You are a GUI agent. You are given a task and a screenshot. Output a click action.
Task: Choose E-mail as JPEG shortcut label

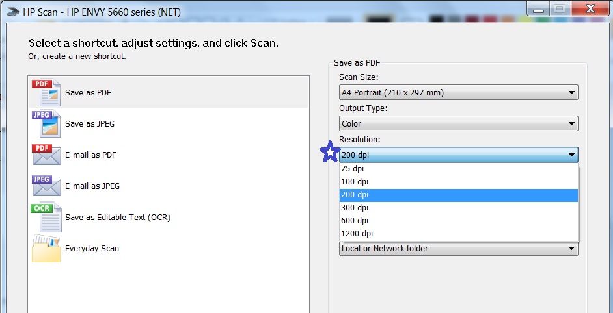(x=92, y=186)
